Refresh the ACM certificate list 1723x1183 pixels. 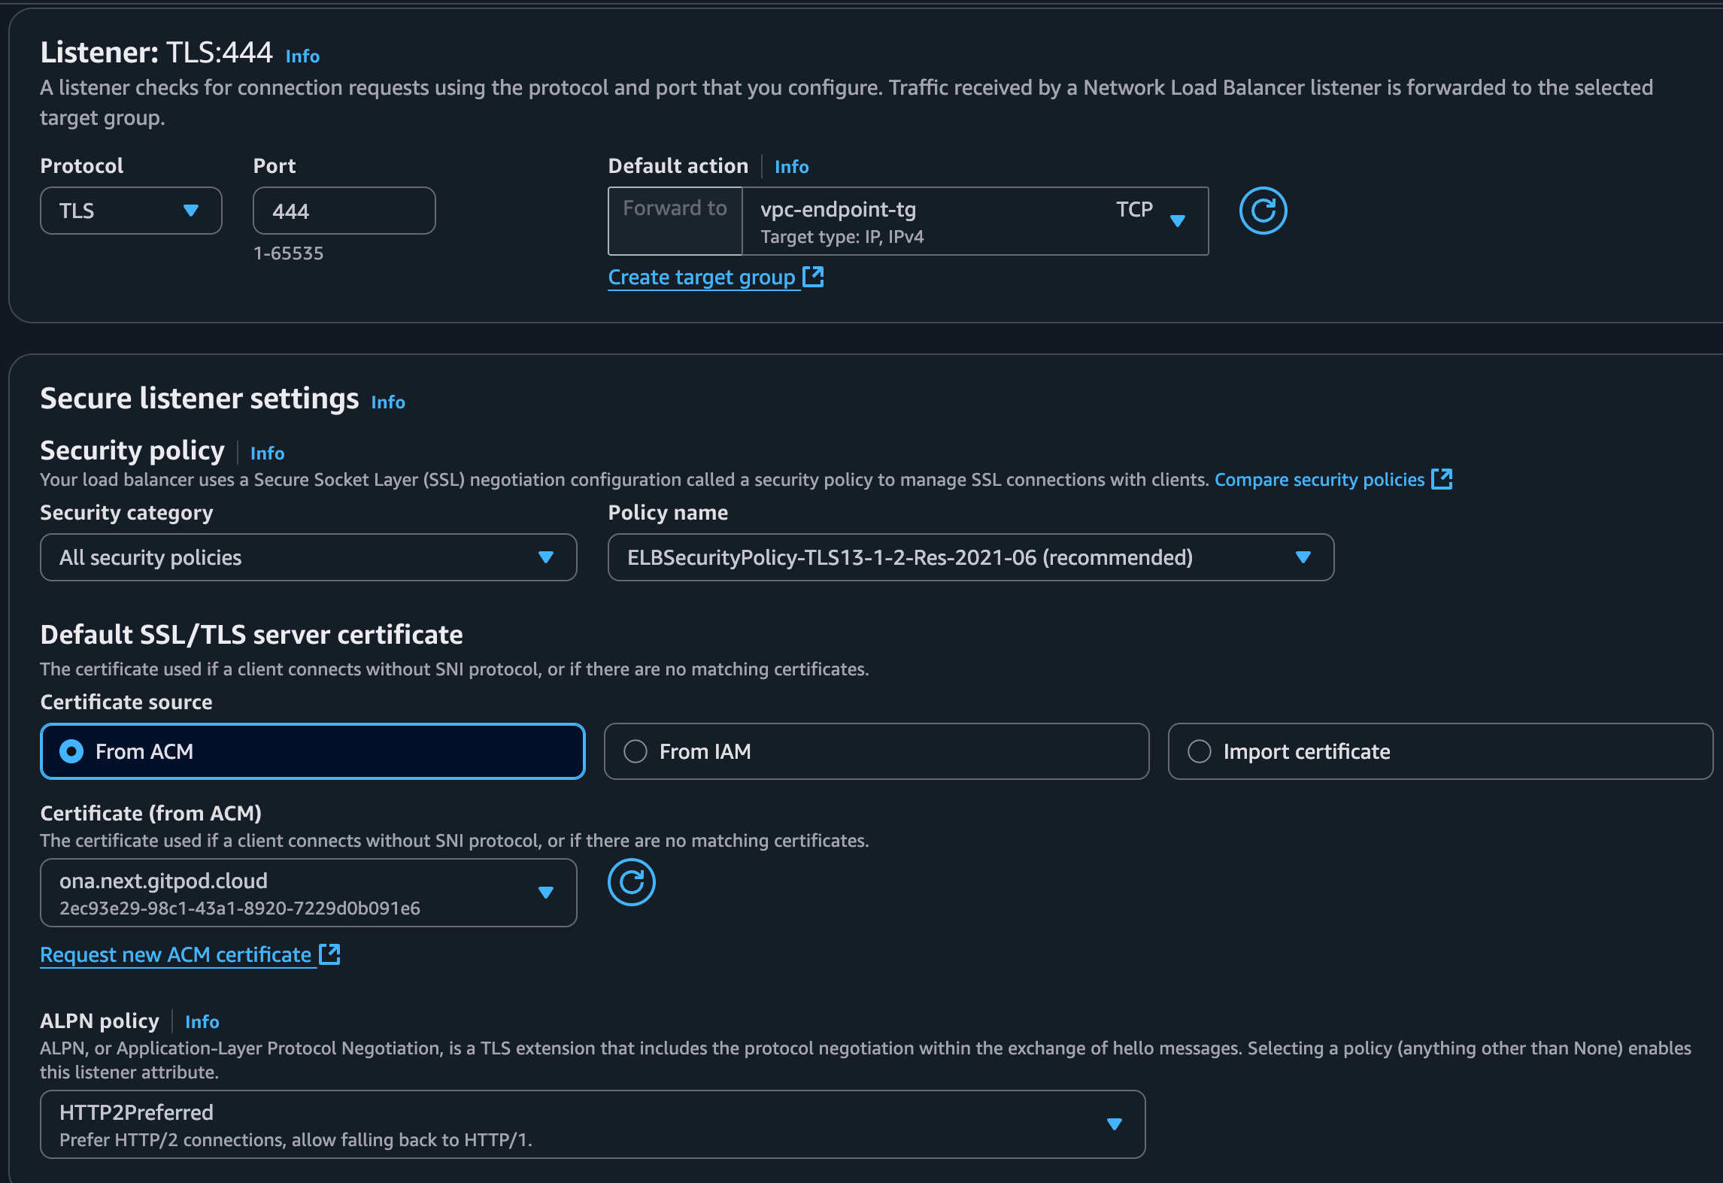pos(632,883)
